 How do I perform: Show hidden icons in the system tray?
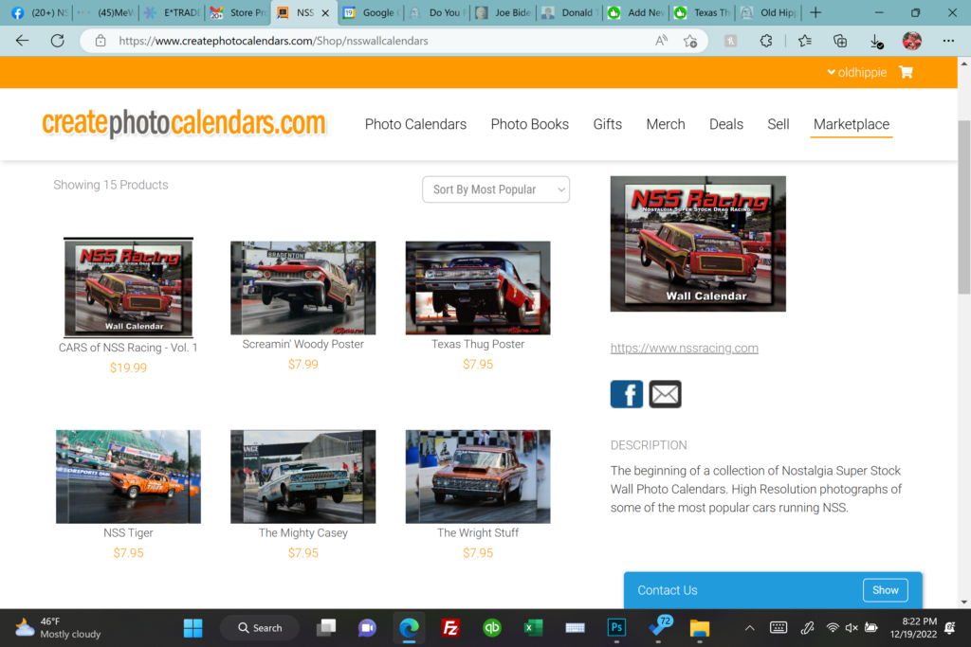(749, 627)
